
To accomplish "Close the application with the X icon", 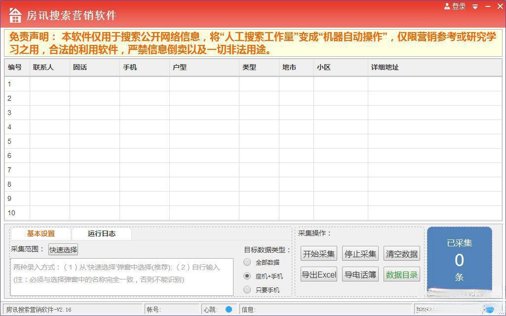I will tap(499, 6).
